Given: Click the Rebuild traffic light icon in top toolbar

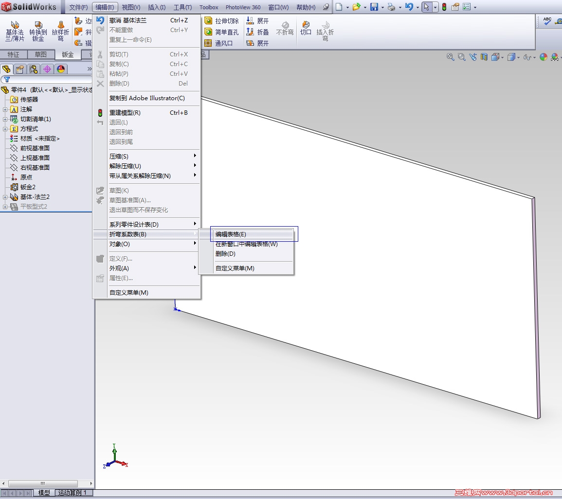Looking at the screenshot, I should click(444, 7).
